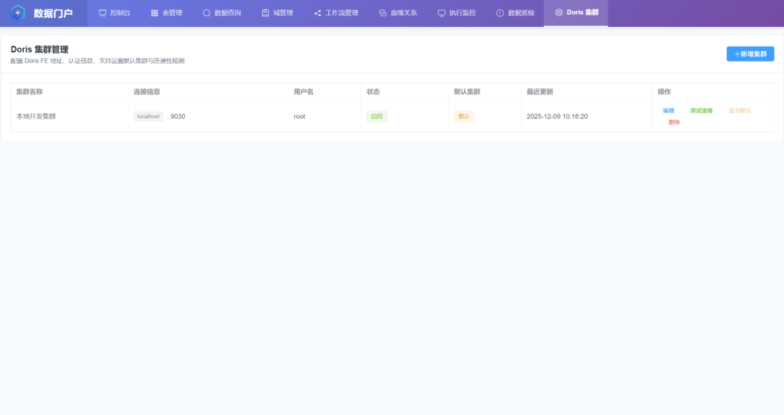Click the 数据查询 magnifier icon

tap(206, 13)
